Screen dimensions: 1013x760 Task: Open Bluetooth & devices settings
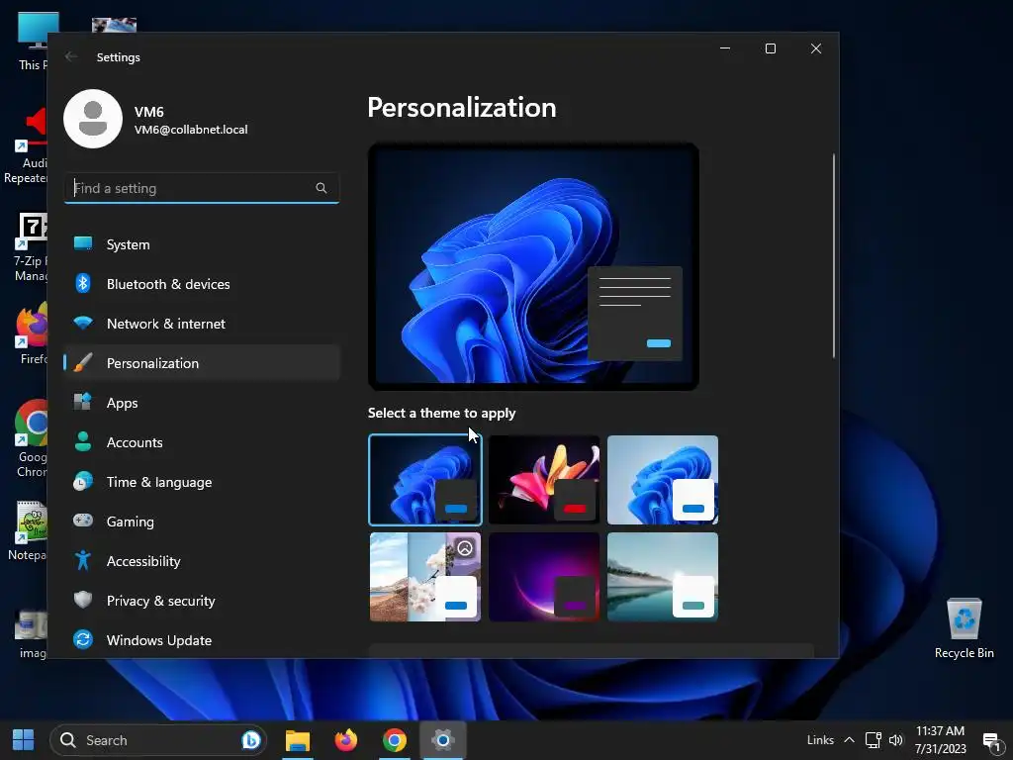pos(202,284)
